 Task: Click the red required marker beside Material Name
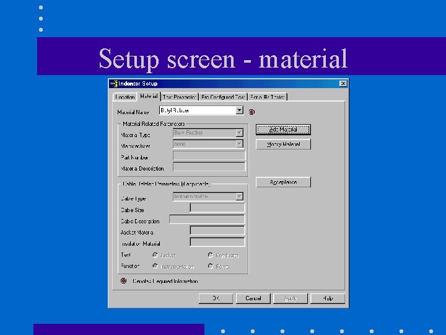[251, 112]
